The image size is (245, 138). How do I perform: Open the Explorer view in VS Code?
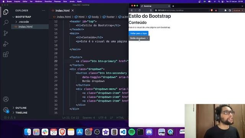point(6,12)
